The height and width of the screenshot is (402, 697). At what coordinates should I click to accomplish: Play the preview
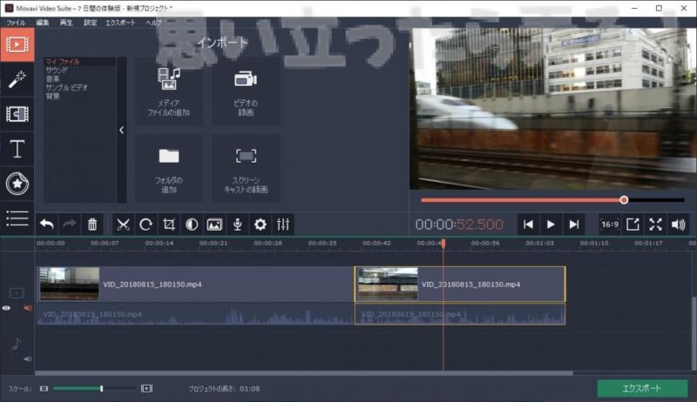(551, 224)
